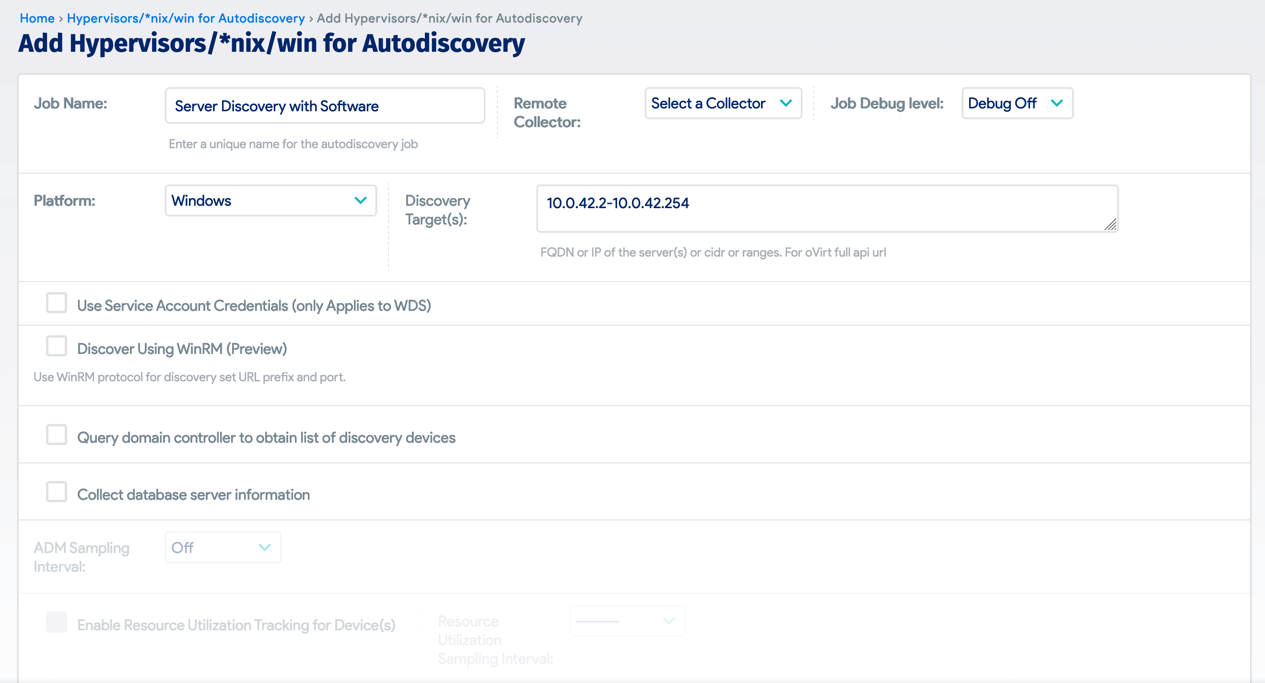Click the Job Name text field

coord(325,105)
